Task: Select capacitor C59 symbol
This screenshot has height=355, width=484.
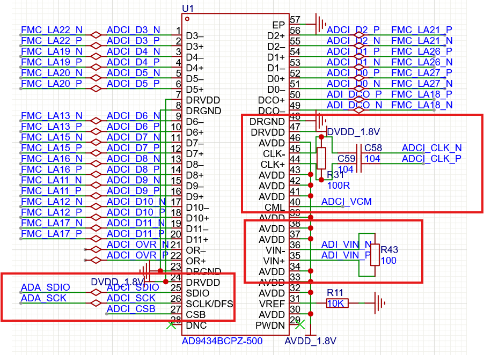Action: click(x=358, y=164)
